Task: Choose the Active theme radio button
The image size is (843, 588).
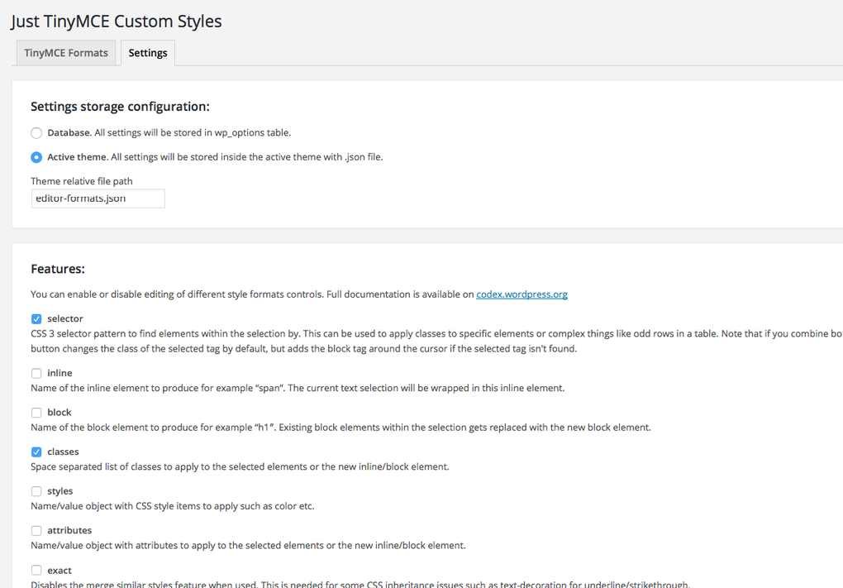Action: point(36,157)
